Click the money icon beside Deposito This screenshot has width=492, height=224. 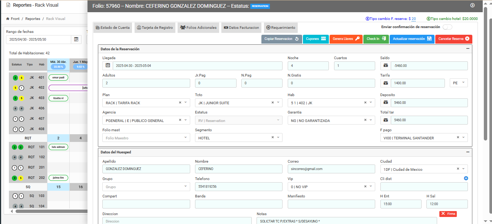click(386, 102)
